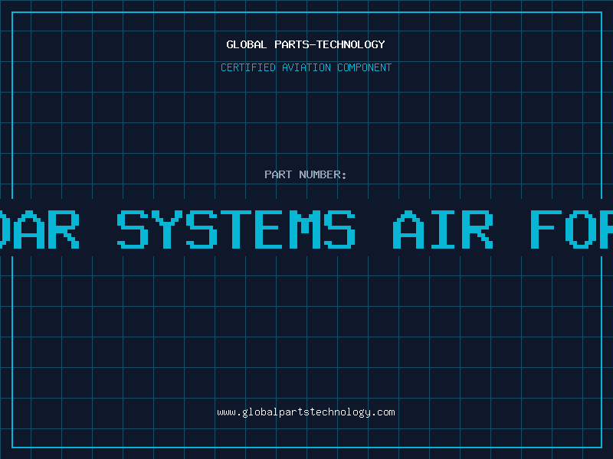The image size is (613, 459).
Task: Click the GLOBAL PARTS-TECHNOLOGY heading
Action: click(306, 44)
